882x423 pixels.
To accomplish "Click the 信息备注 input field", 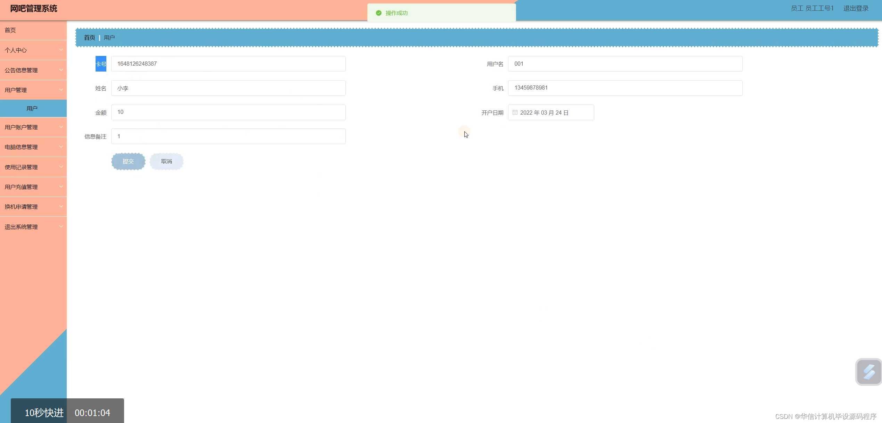I will point(228,136).
